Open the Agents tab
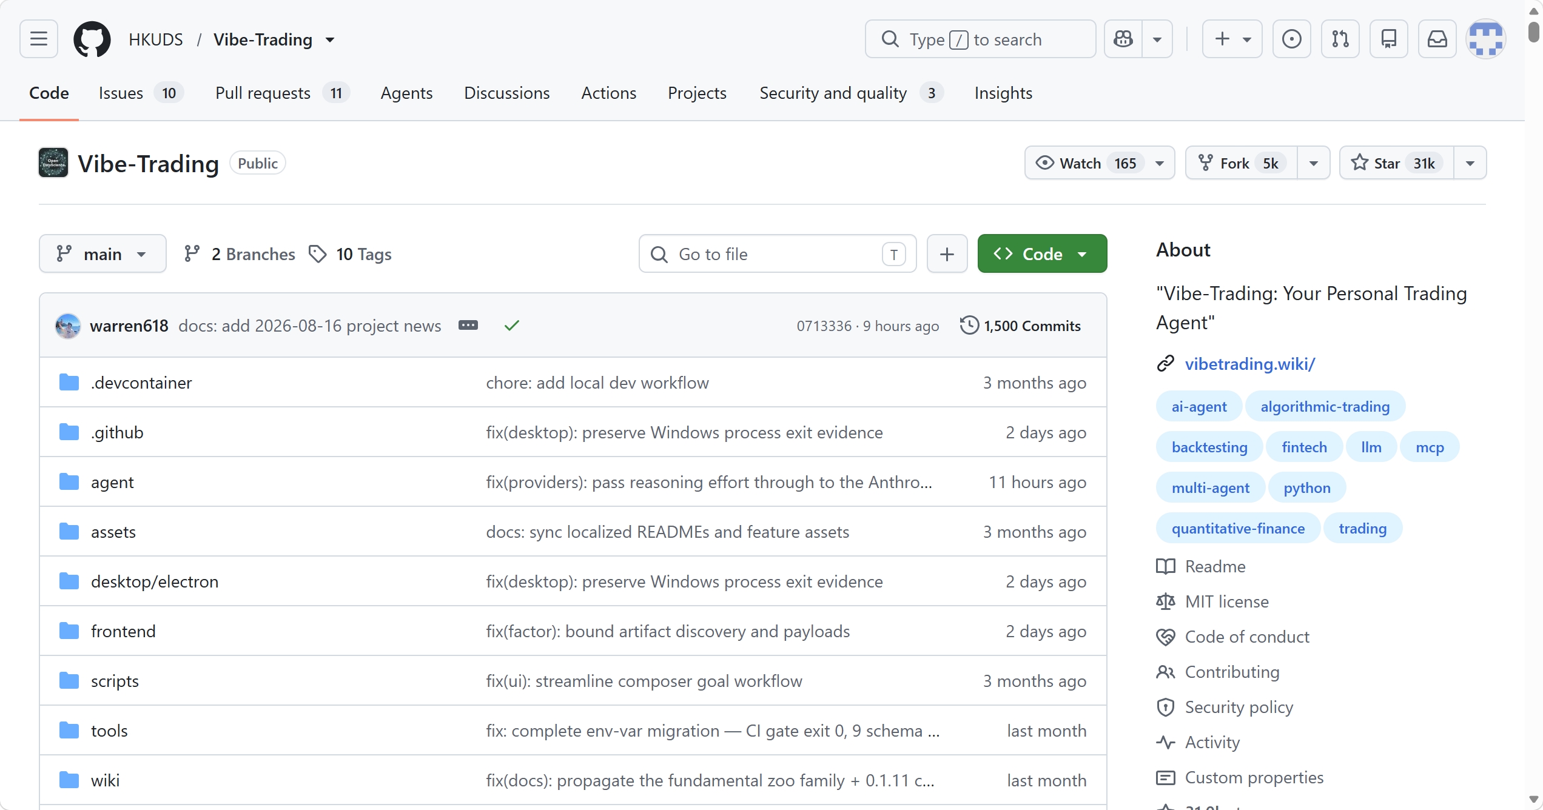 pyautogui.click(x=406, y=93)
